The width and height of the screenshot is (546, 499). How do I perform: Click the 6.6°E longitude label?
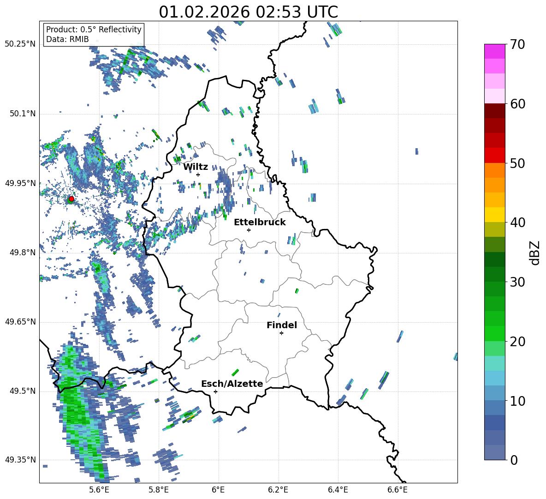tap(398, 490)
